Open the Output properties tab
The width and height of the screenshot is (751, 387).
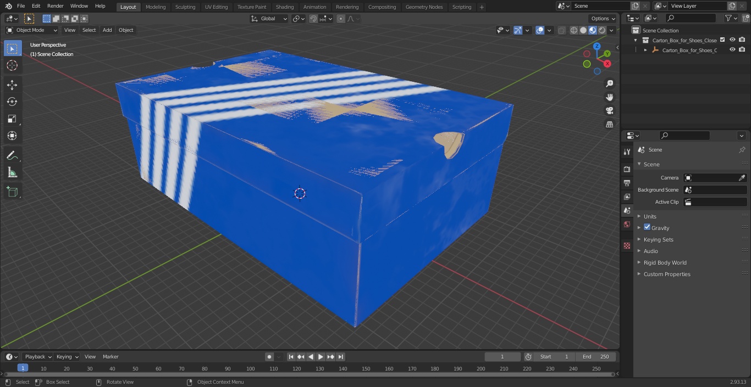(627, 183)
